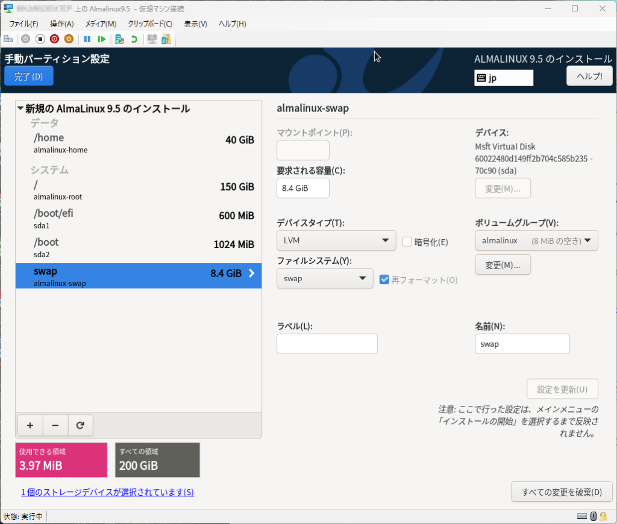Screen dimensions: 617x524
Task: Revert the VM with green arrow icon
Action: [x=134, y=39]
